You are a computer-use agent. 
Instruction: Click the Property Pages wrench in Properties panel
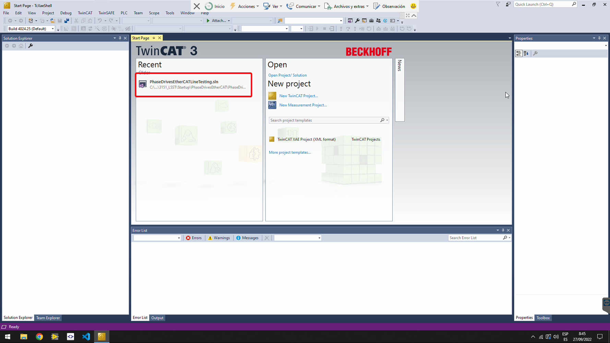(535, 53)
